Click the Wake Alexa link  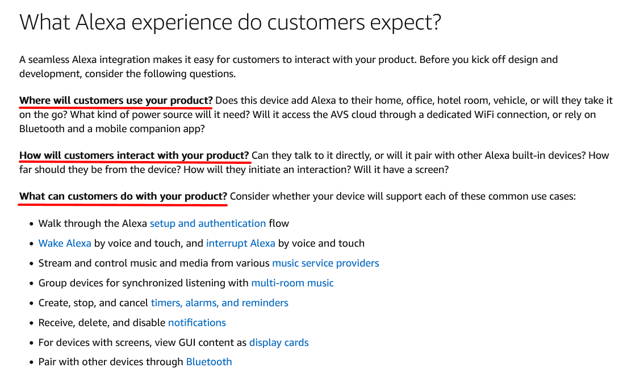coord(65,243)
